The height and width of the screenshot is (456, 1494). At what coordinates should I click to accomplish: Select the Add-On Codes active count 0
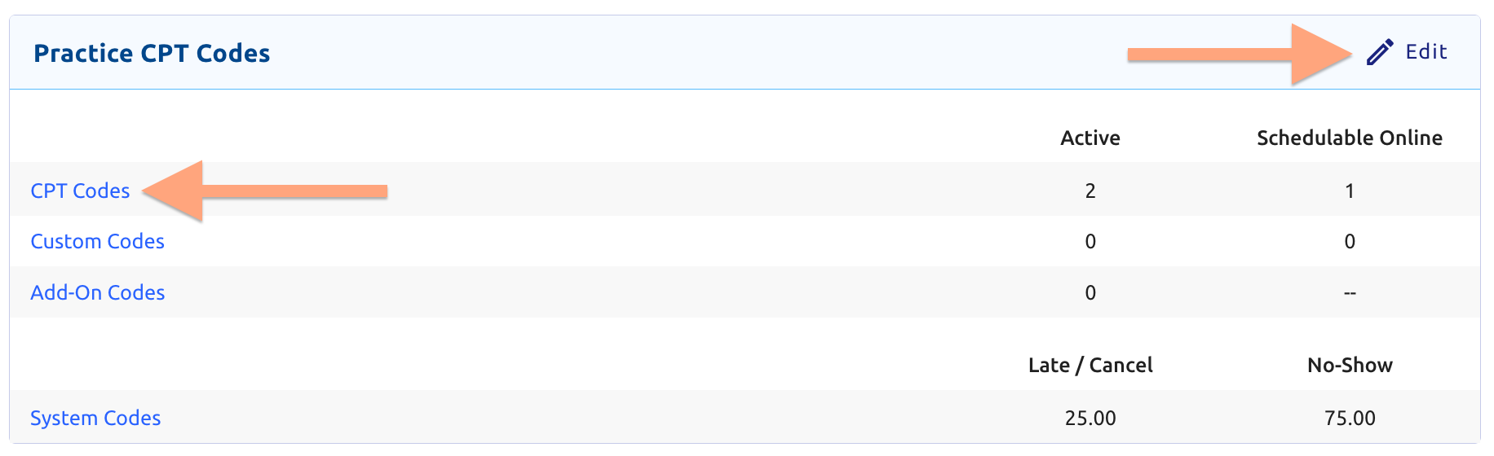(x=1090, y=292)
